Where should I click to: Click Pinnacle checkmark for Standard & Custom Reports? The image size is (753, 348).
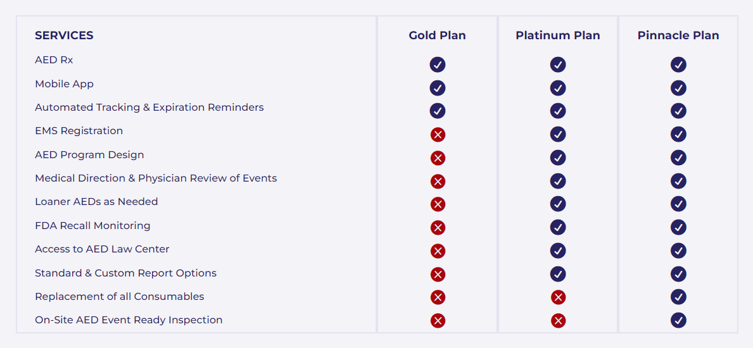click(678, 274)
